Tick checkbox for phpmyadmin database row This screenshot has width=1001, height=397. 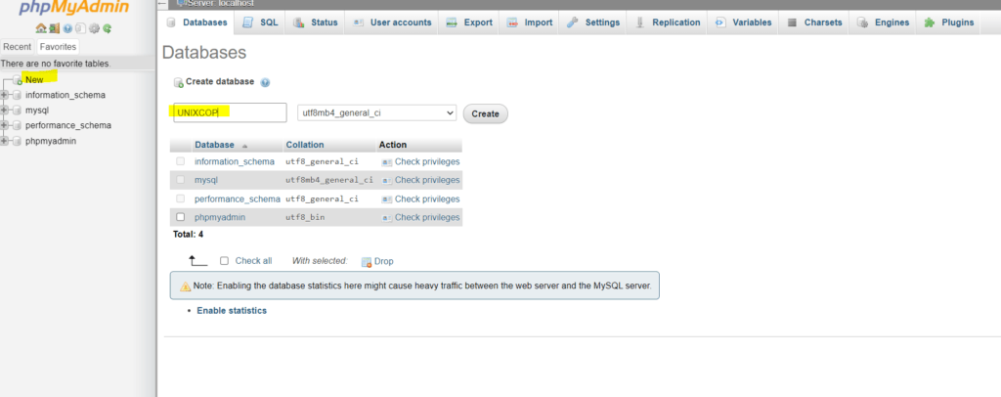(x=180, y=217)
